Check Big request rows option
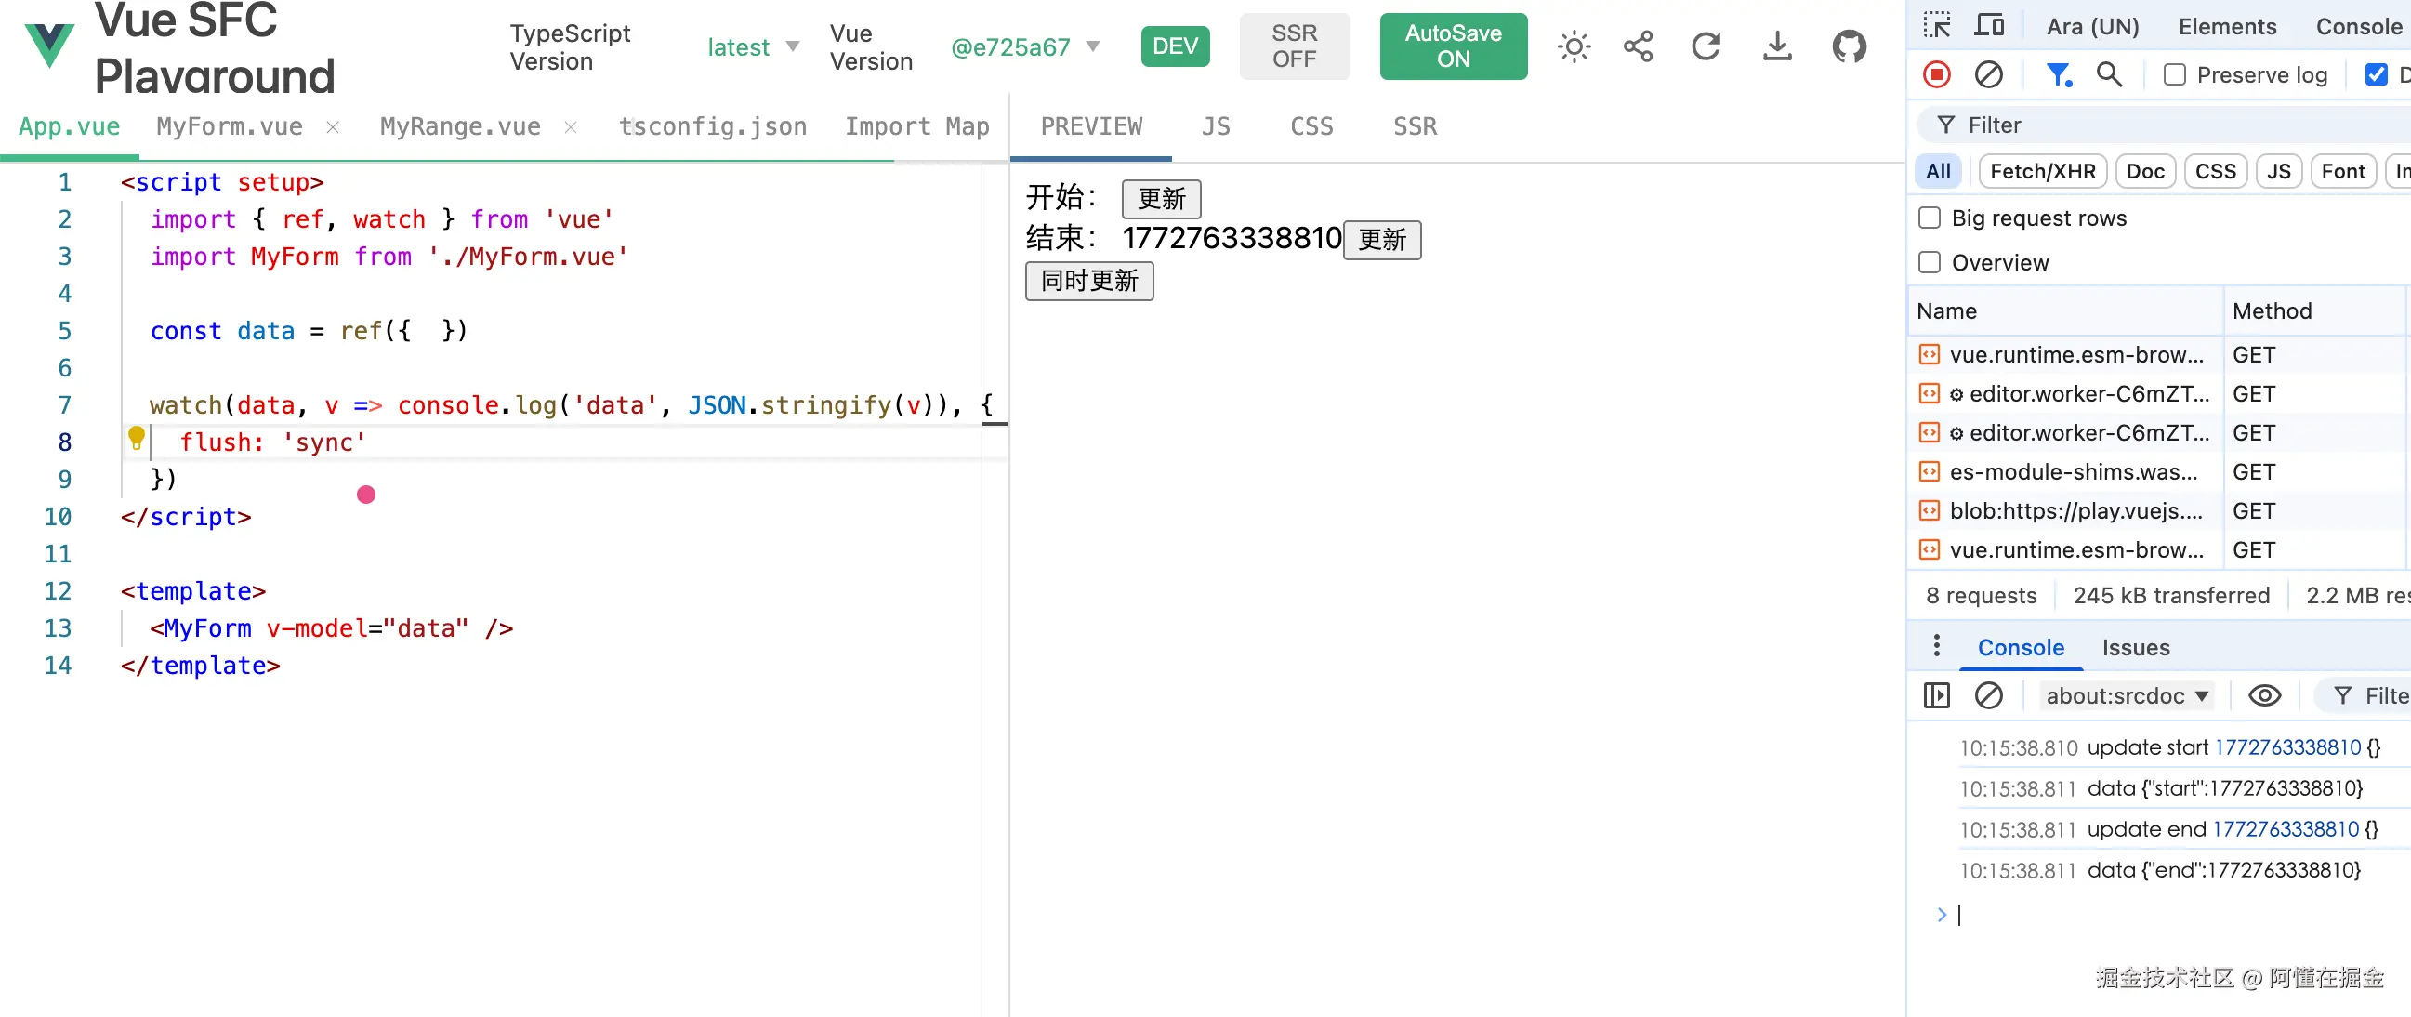 (x=1930, y=218)
